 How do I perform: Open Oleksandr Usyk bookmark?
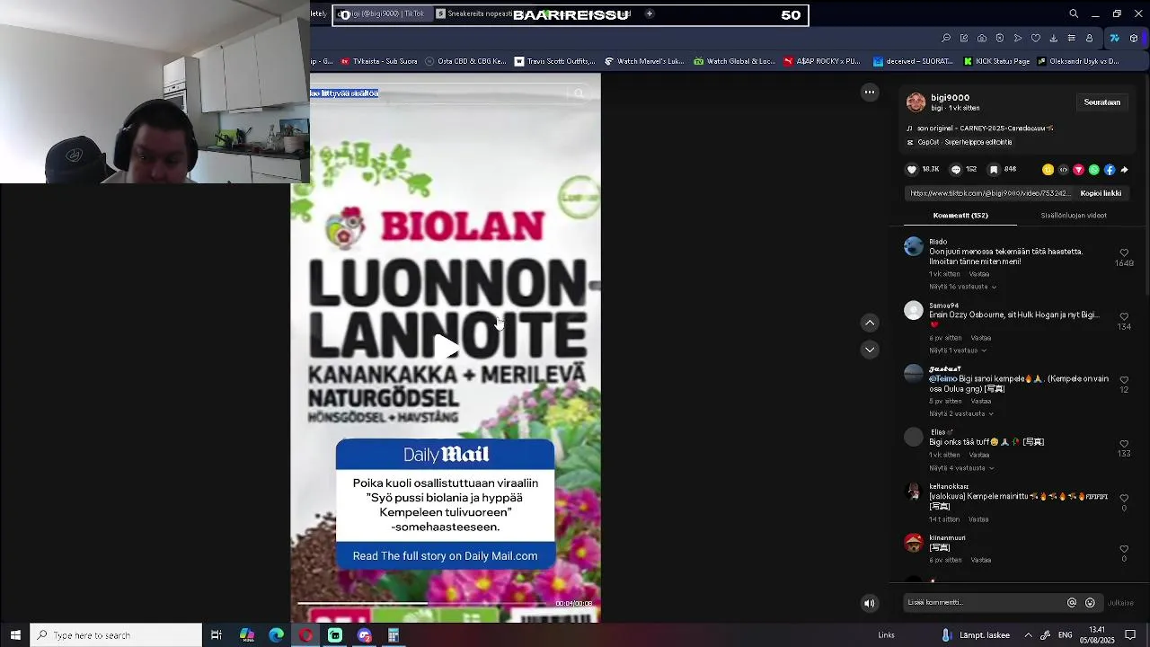coord(1078,62)
